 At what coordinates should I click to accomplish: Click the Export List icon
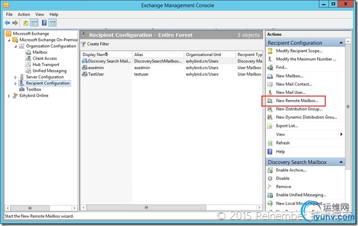(x=270, y=125)
